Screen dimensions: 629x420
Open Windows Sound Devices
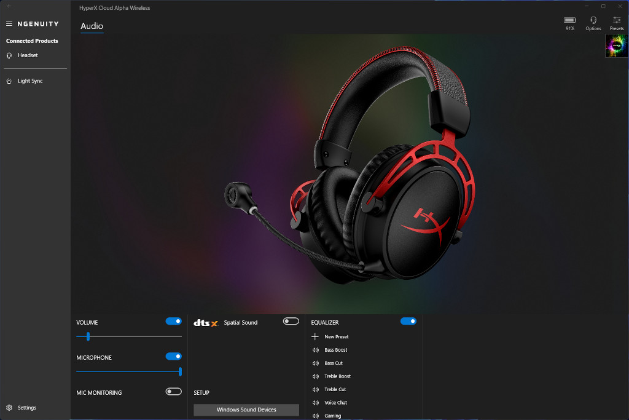pyautogui.click(x=246, y=410)
